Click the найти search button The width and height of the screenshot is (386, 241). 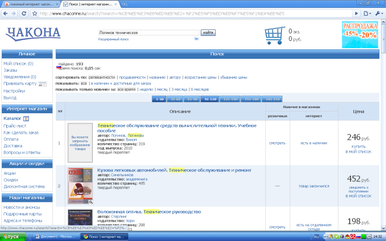coord(208,33)
